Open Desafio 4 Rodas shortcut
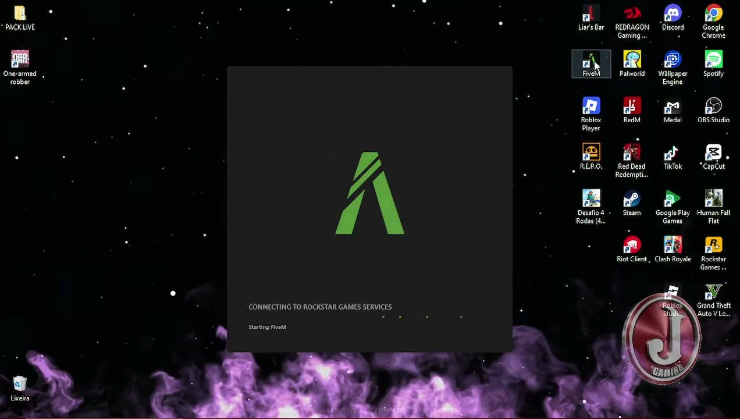This screenshot has width=740, height=419. [591, 207]
